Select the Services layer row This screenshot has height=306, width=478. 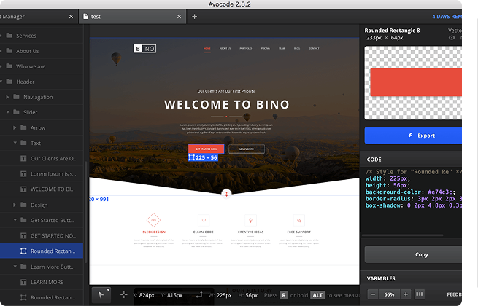[42, 36]
